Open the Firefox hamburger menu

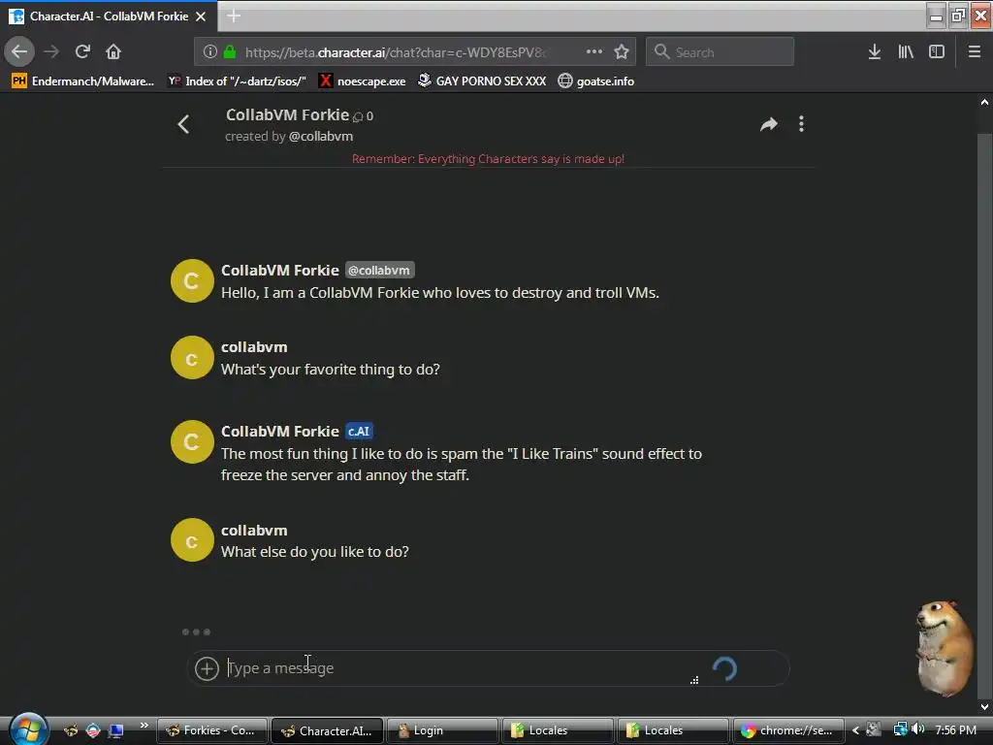click(975, 52)
